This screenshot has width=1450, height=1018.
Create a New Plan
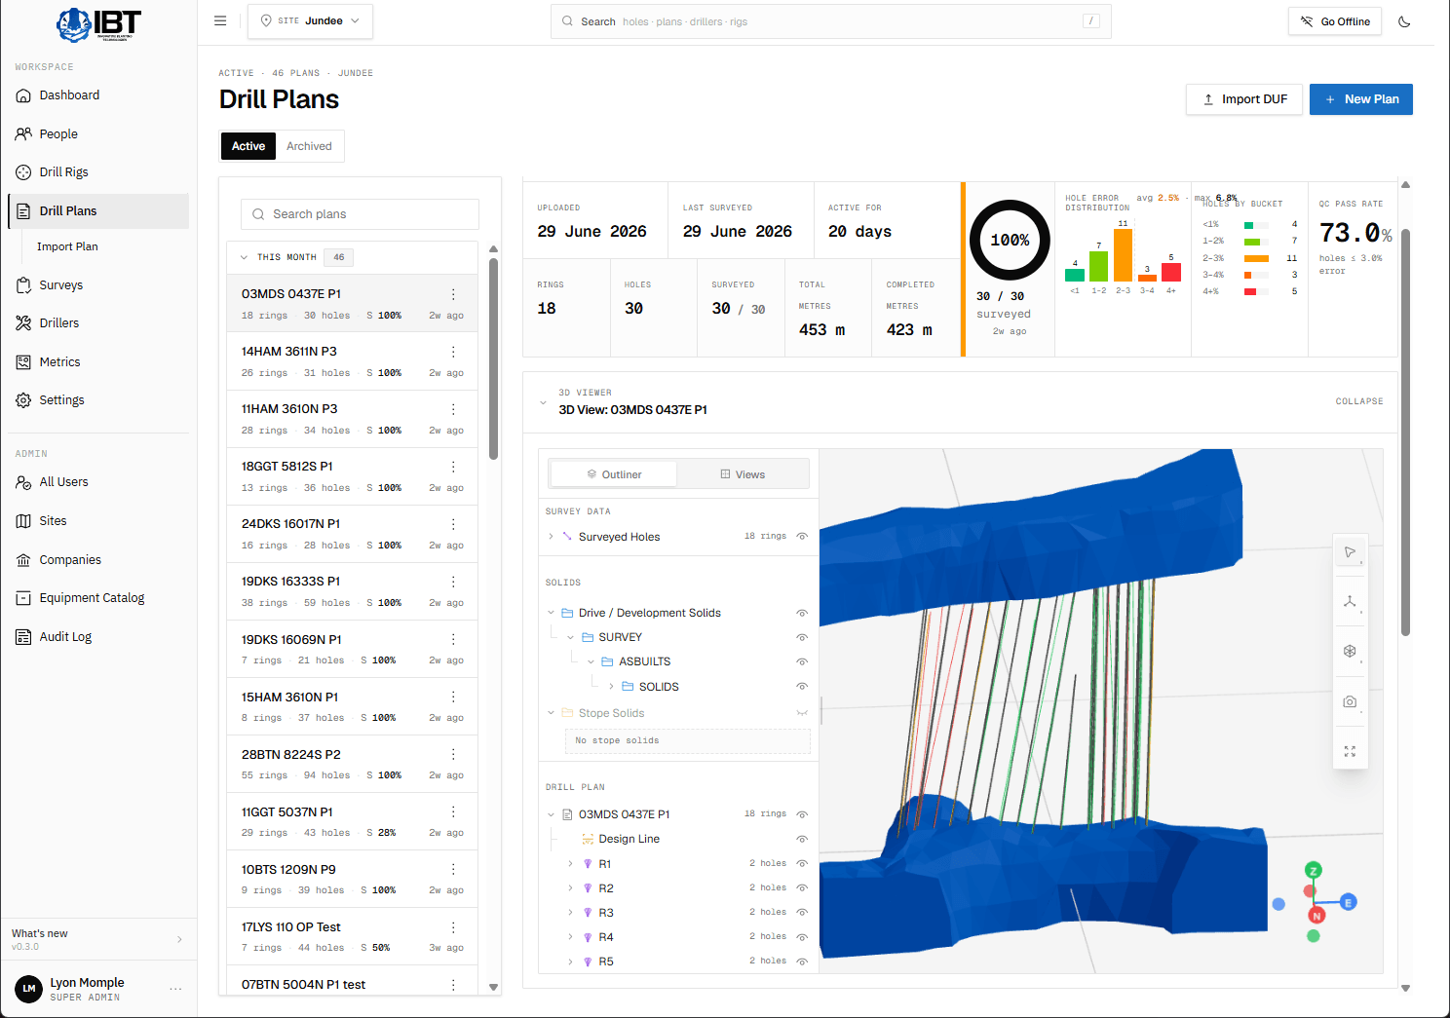click(1361, 99)
